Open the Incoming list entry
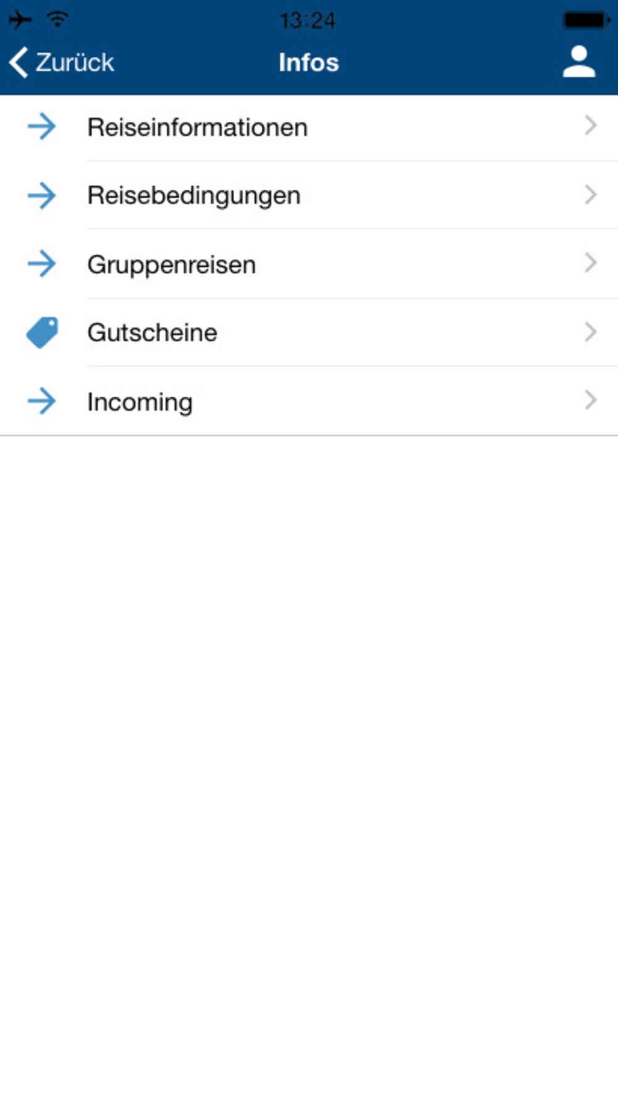 [x=309, y=401]
